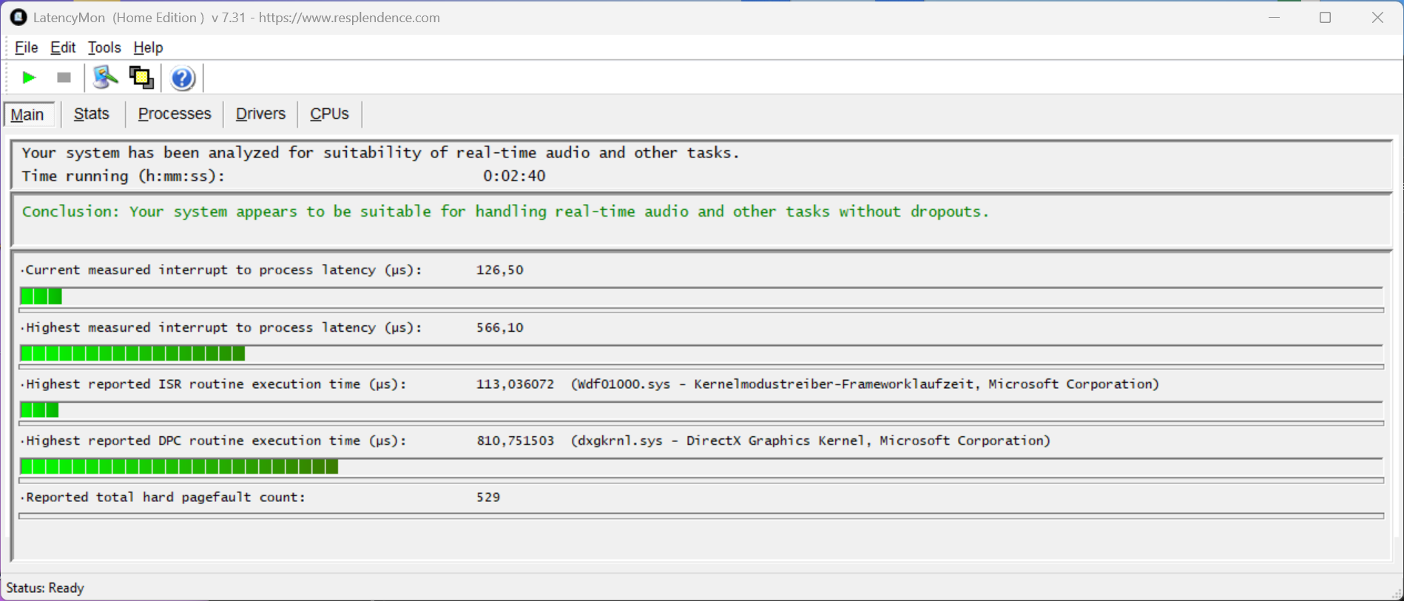Viewport: 1404px width, 601px height.
Task: Open the File menu
Action: coord(26,47)
